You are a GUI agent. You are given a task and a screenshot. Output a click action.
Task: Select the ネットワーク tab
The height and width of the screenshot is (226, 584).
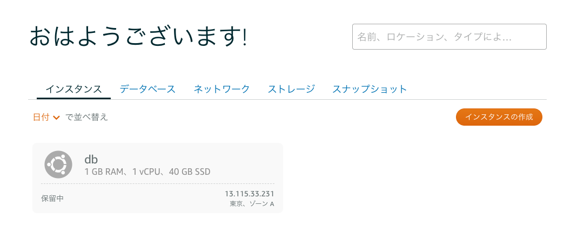pyautogui.click(x=221, y=89)
